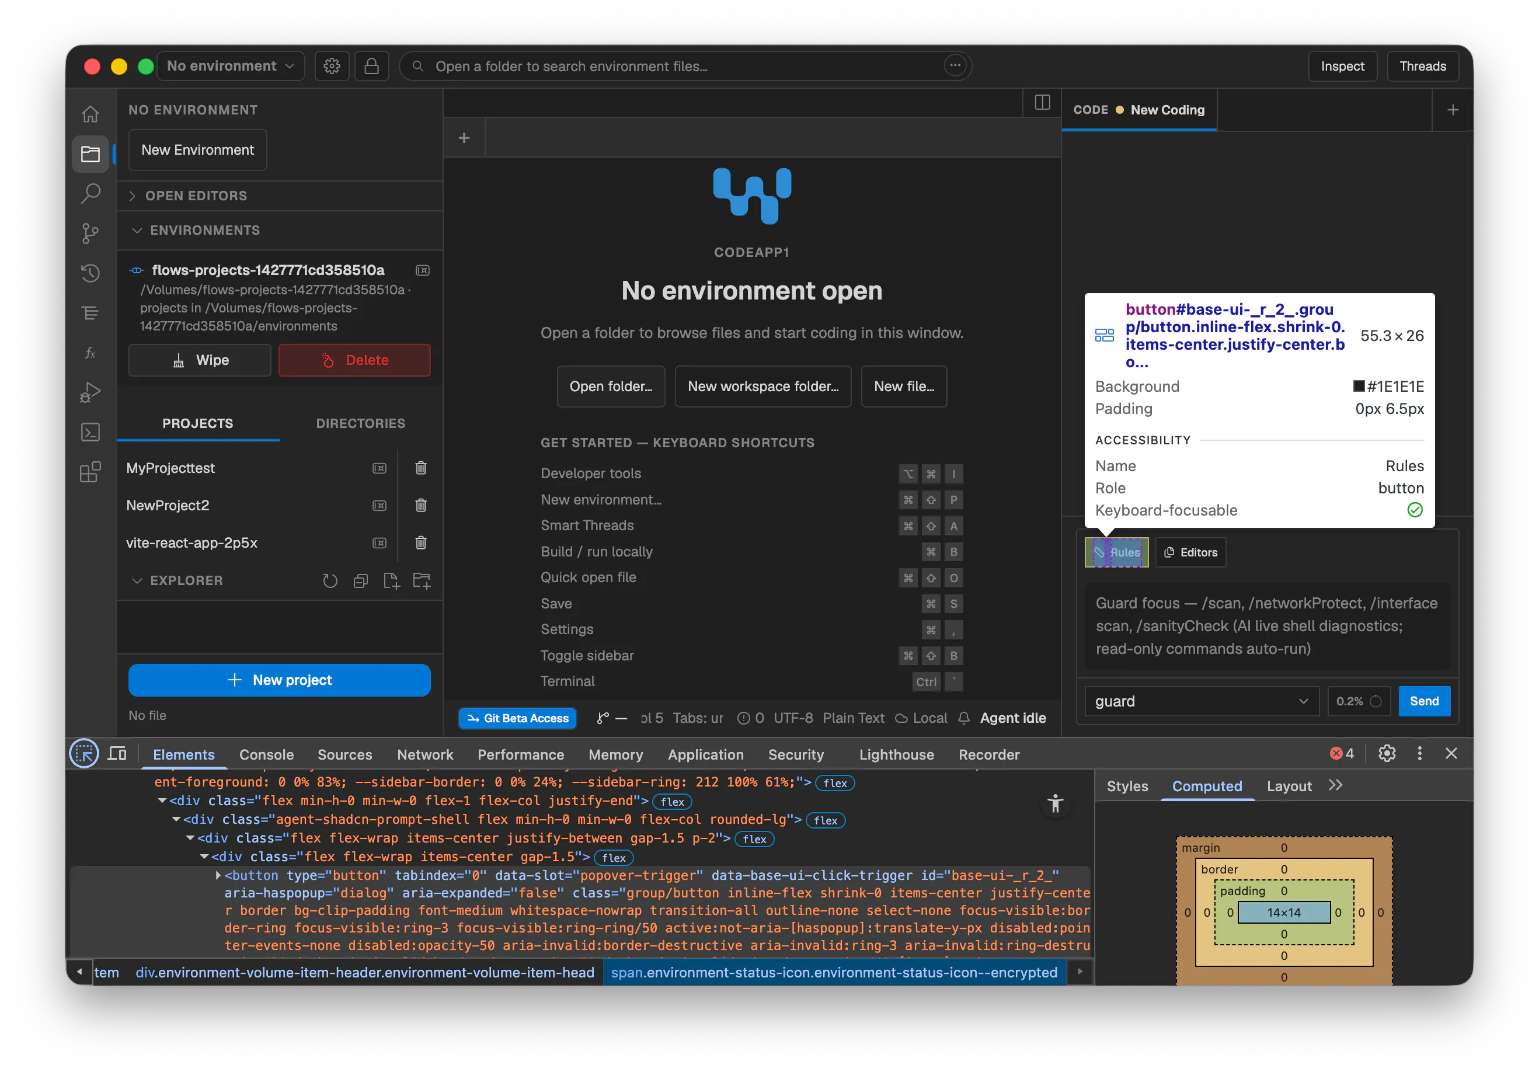Open the History clock icon in sidebar
The width and height of the screenshot is (1539, 1072).
click(90, 273)
